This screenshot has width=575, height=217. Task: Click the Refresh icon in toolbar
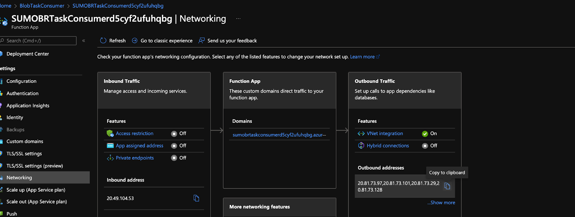tap(103, 40)
